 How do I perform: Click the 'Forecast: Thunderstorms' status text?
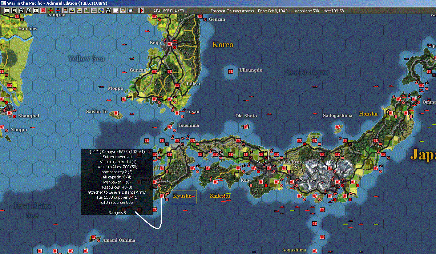(232, 11)
